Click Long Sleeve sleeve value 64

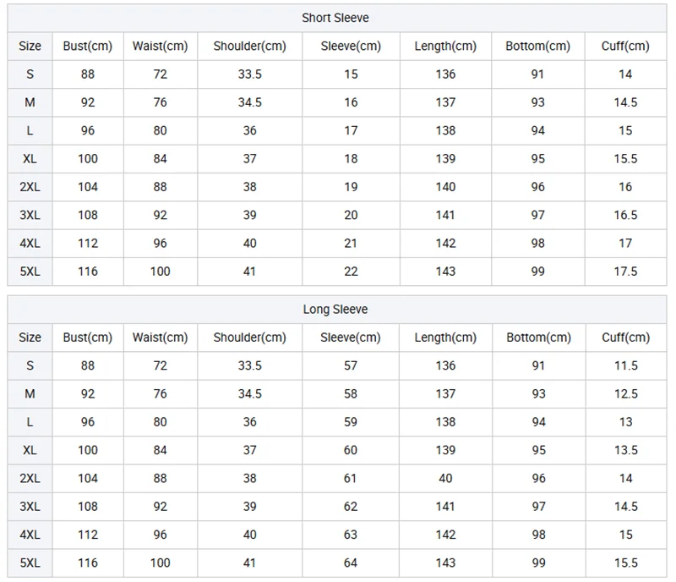(x=351, y=563)
